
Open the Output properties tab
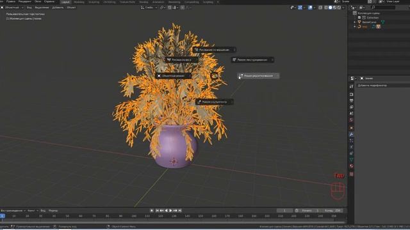[352, 101]
